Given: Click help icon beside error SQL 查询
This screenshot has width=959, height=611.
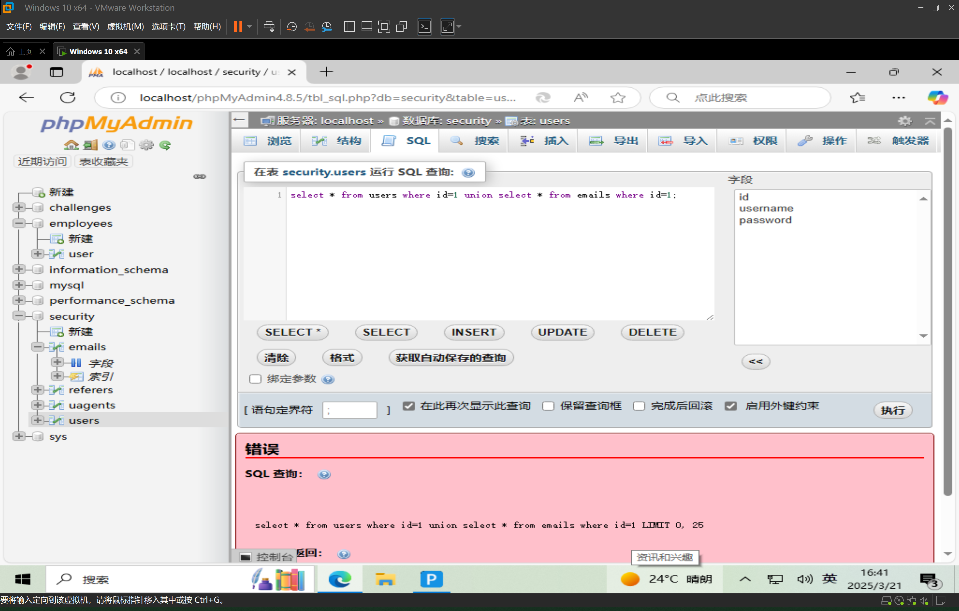Looking at the screenshot, I should (324, 474).
